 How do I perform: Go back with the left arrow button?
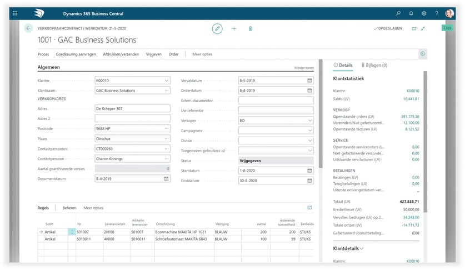click(28, 28)
